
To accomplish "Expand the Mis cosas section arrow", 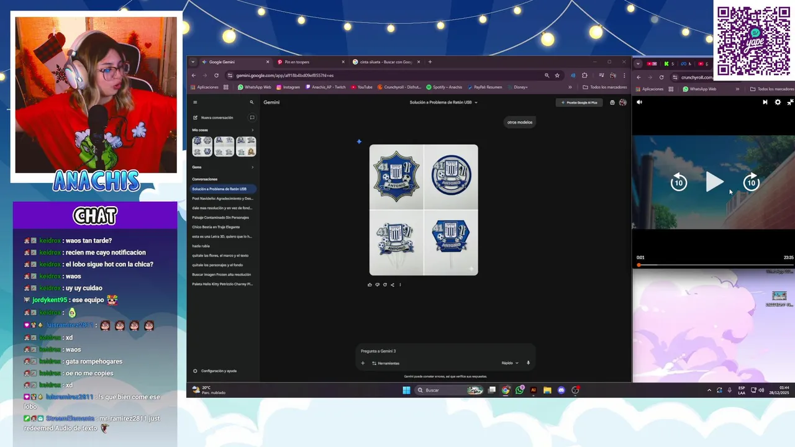I will point(252,130).
